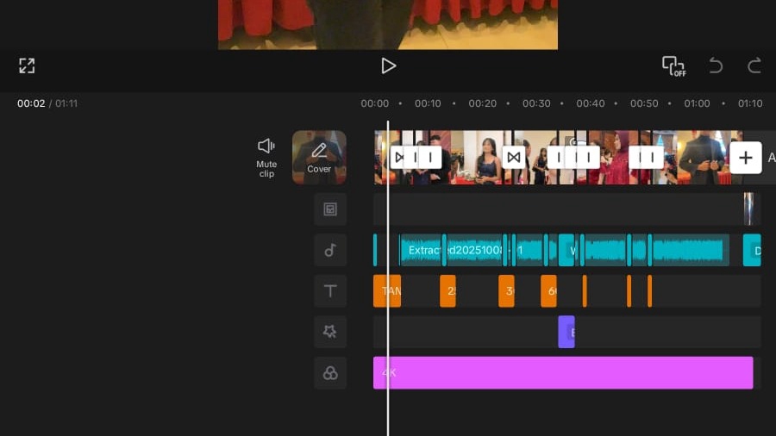Screen dimensions: 776x436
Task: Select the orange text clip labeled 6
Action: (x=549, y=290)
